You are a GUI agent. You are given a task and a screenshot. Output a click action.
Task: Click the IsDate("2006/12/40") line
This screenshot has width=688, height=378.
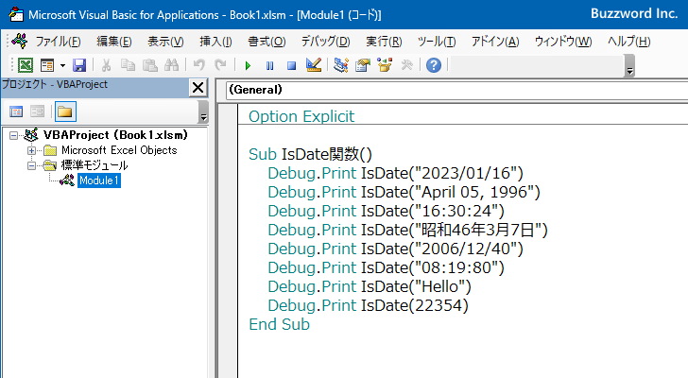(395, 249)
